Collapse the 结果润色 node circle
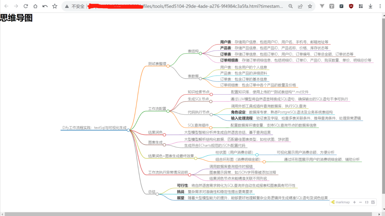 pos(164,135)
